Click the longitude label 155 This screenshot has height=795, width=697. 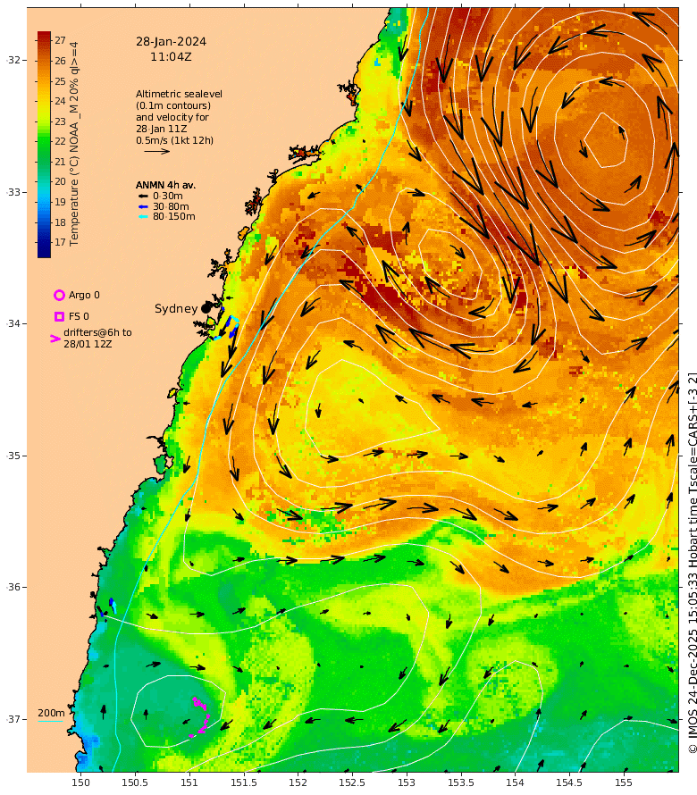coord(624,782)
